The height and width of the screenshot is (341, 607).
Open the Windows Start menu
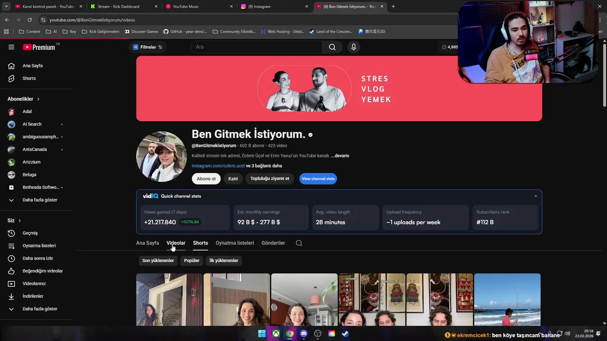coord(262,333)
